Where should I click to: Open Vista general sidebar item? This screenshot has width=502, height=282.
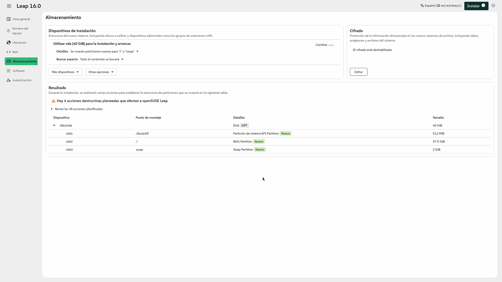[x=21, y=19]
